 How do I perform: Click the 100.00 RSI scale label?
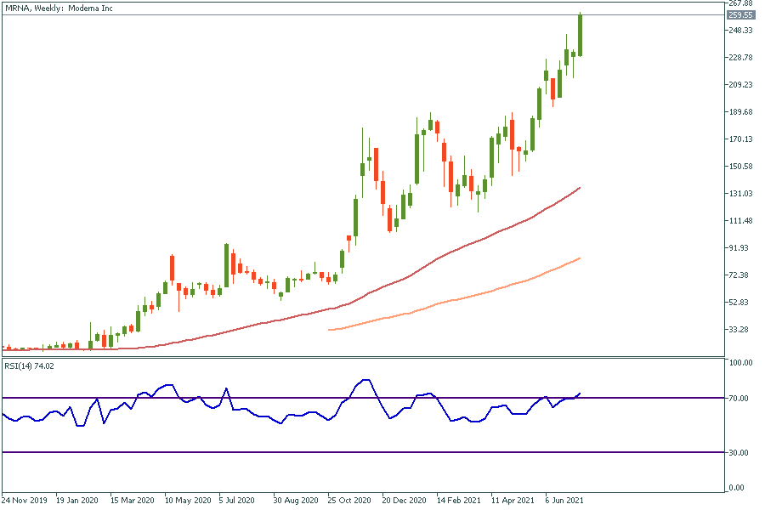point(742,363)
